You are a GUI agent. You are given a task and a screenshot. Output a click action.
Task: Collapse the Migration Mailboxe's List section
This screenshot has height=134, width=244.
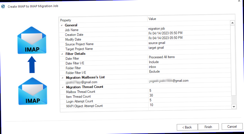click(x=61, y=77)
